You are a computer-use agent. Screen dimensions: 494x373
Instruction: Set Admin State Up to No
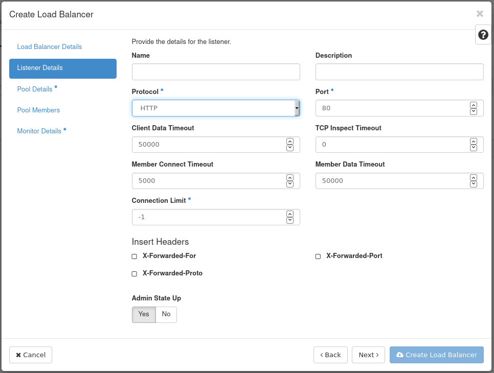(166, 314)
